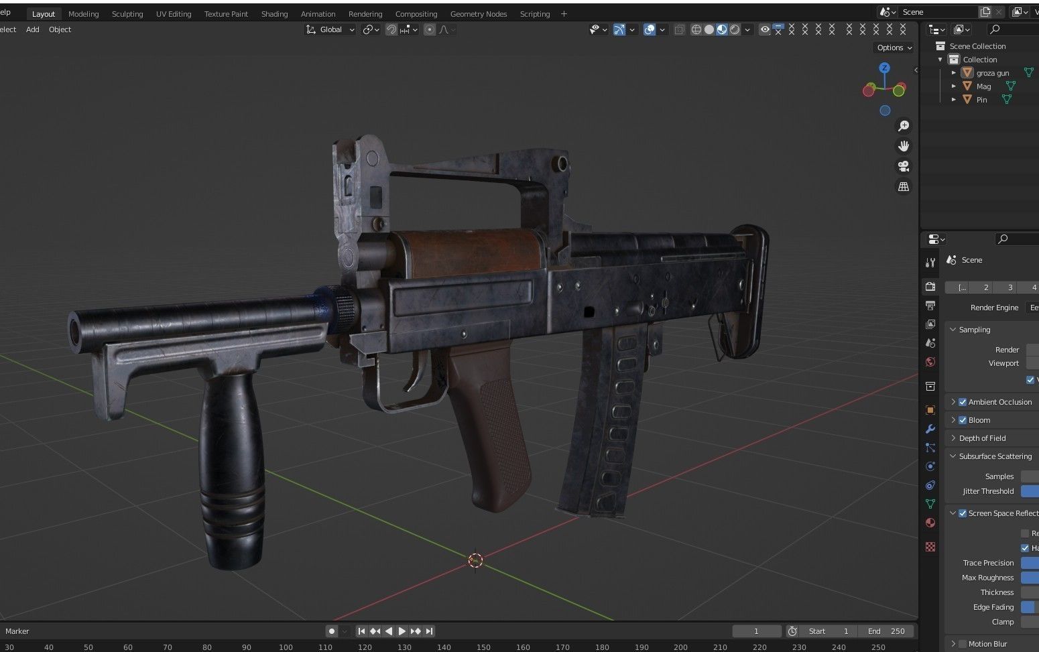Toggle auto keying record button
The image size is (1039, 652).
click(x=332, y=631)
